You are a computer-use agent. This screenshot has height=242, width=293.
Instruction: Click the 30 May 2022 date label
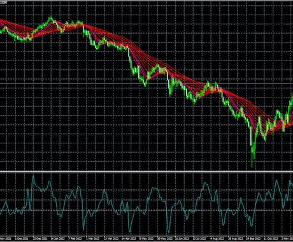coord(164,238)
